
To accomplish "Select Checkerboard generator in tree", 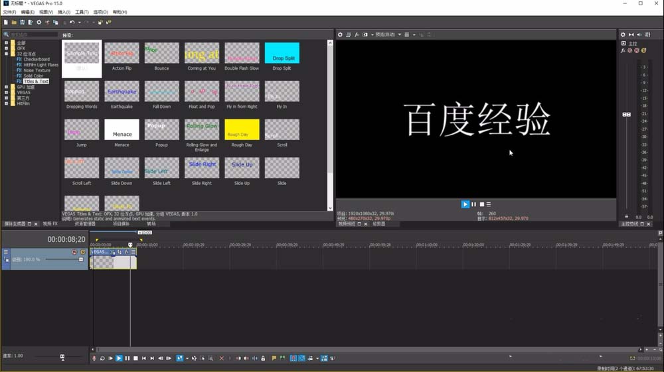I will (x=37, y=59).
